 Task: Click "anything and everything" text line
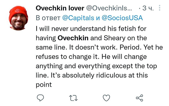point(73,66)
